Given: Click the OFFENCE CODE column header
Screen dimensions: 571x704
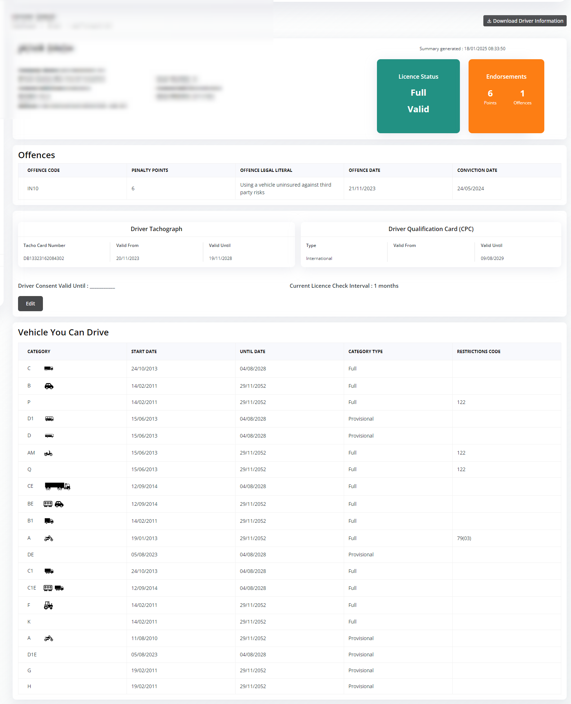Looking at the screenshot, I should click(x=44, y=170).
